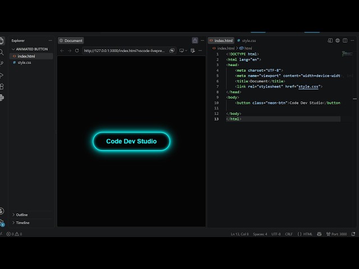Click the globe icon in the editor toolbar
The image size is (359, 269).
point(338,40)
